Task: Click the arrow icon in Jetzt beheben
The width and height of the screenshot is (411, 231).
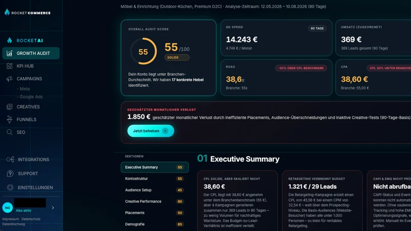Action: click(165, 131)
